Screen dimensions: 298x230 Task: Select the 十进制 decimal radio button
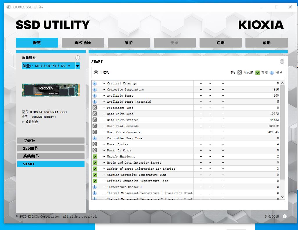click(x=96, y=72)
